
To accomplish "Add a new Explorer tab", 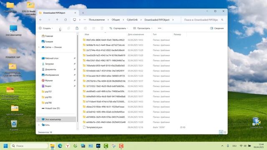I will (83, 13).
